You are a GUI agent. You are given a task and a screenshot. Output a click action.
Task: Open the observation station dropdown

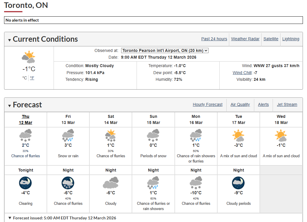(165, 50)
